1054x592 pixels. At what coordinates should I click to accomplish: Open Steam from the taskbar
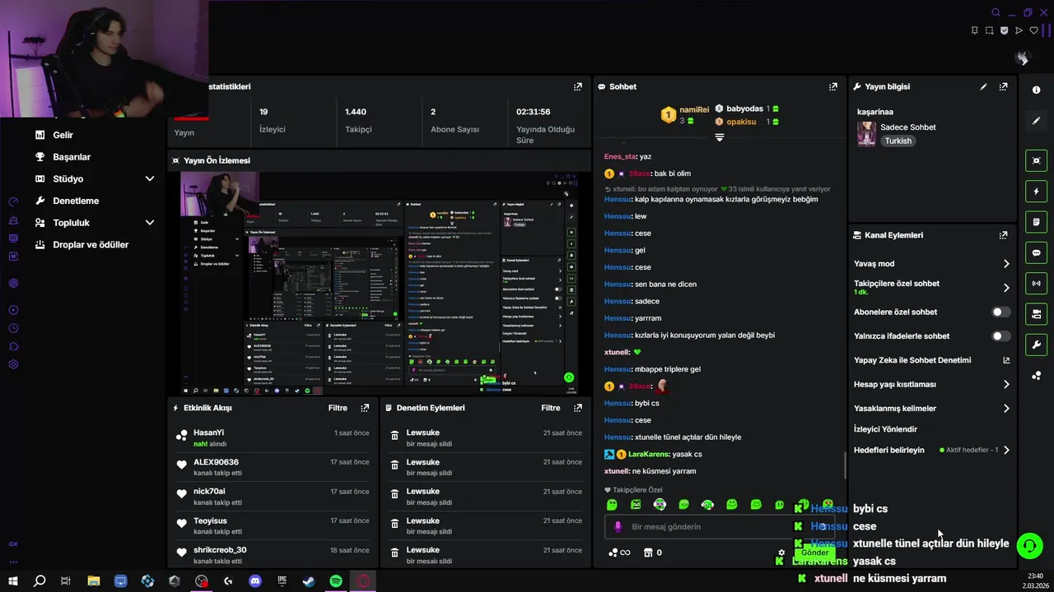(309, 581)
